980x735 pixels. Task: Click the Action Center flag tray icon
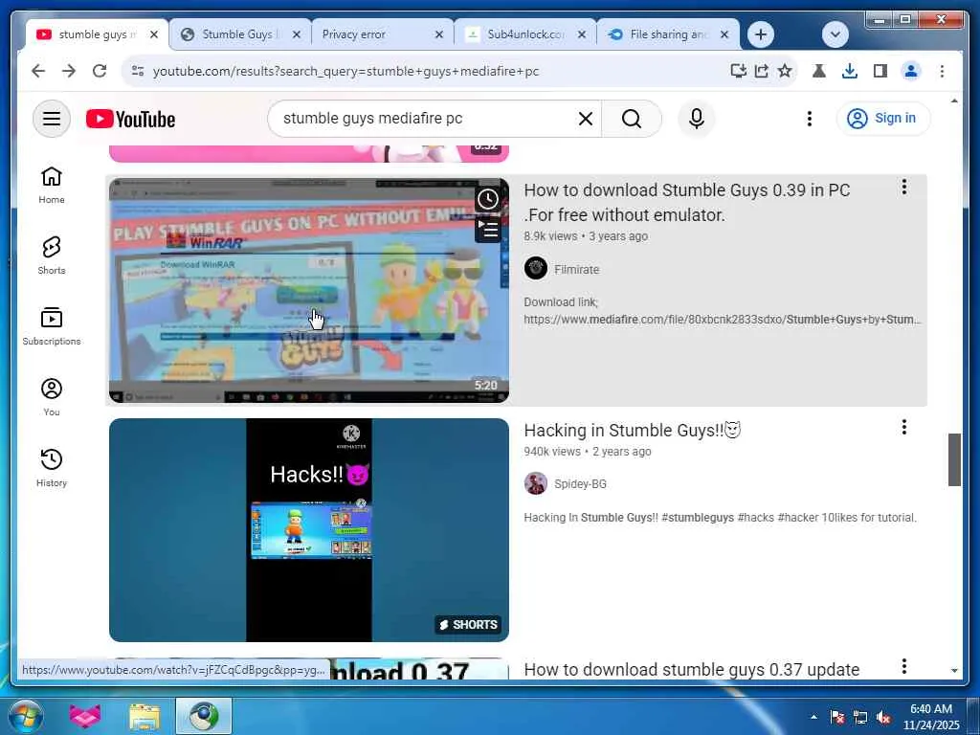point(837,717)
